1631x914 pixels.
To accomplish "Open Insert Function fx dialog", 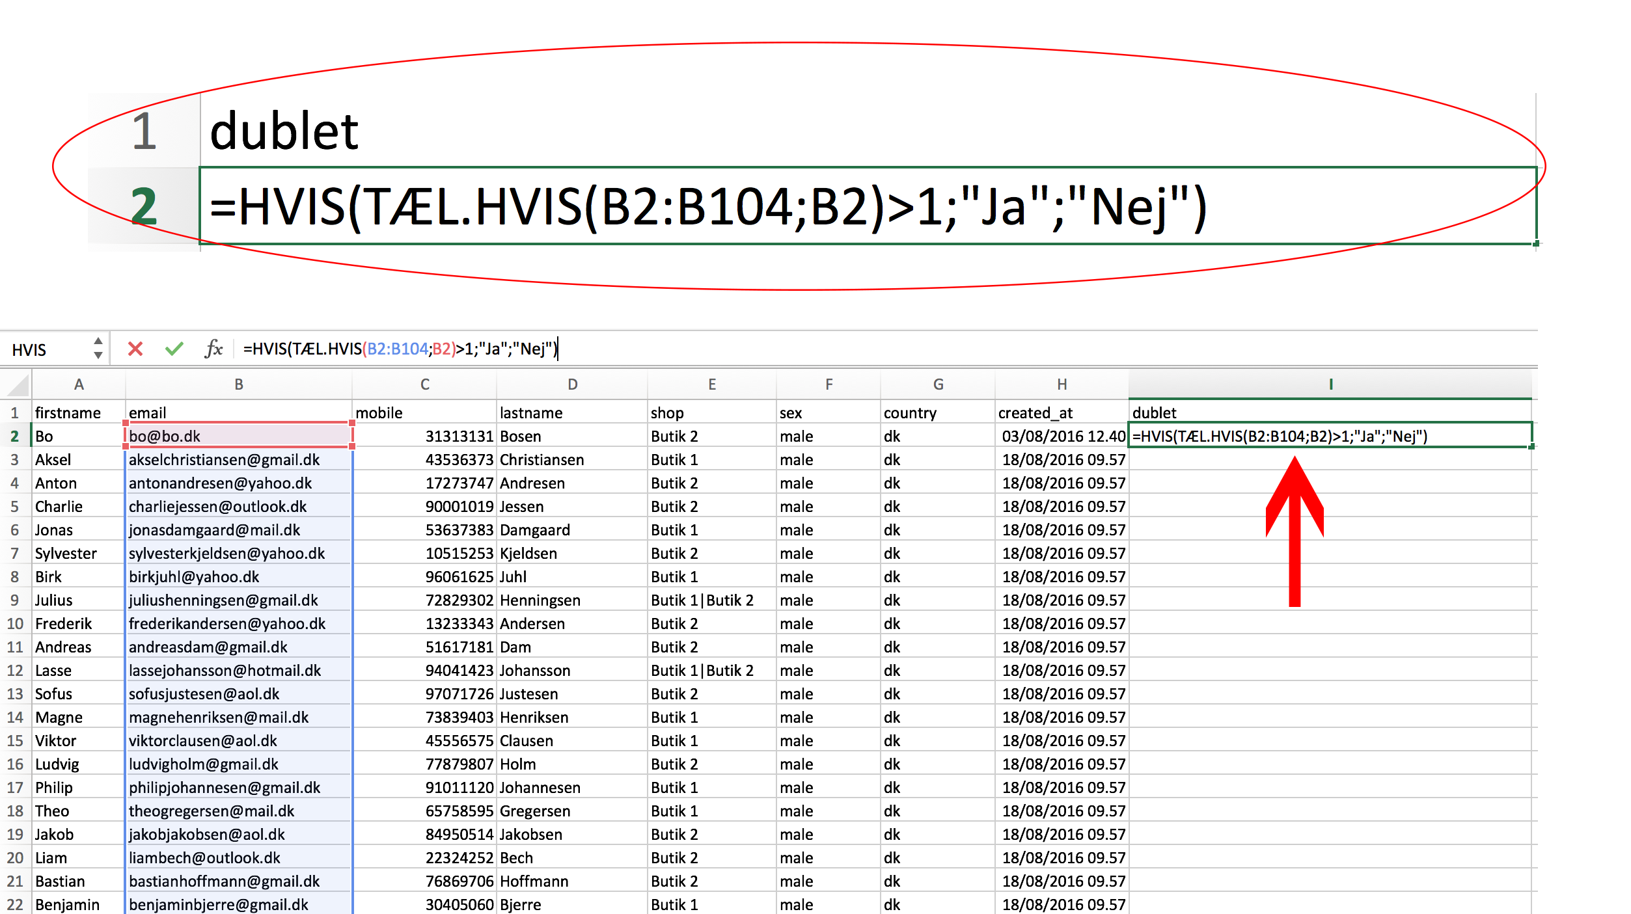I will 213,349.
